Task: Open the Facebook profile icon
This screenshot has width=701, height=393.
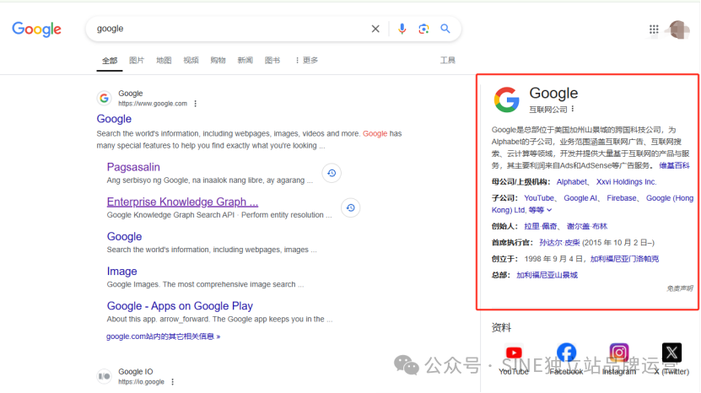Action: coord(566,353)
